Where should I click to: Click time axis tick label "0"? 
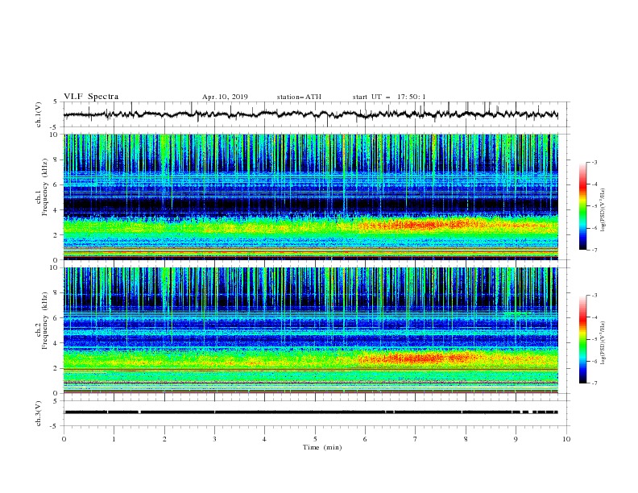click(x=64, y=439)
